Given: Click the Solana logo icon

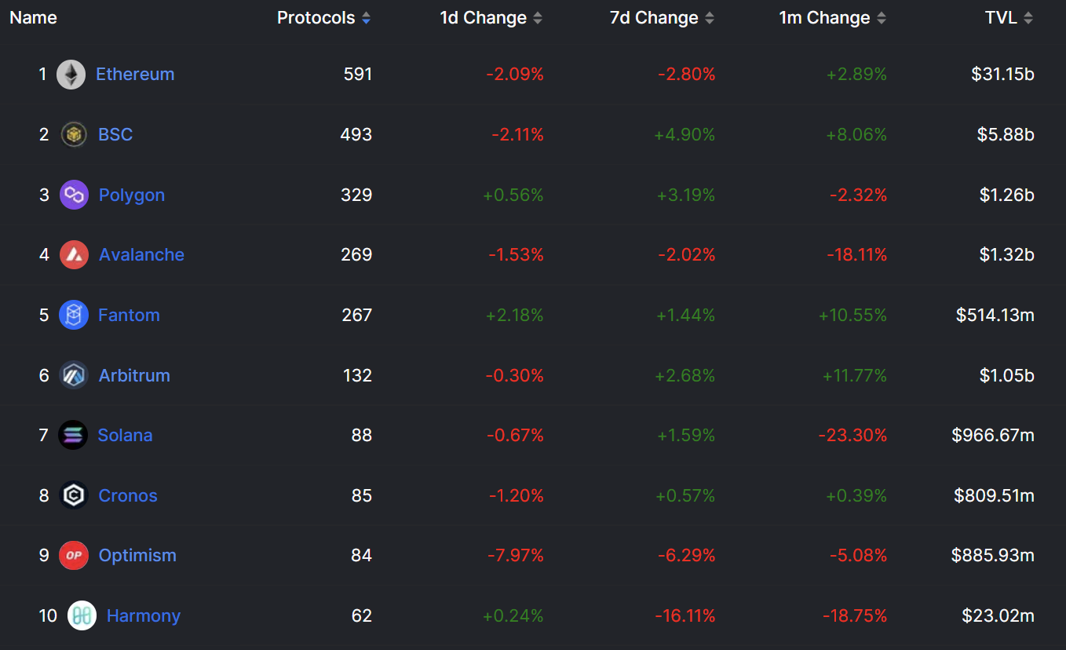Looking at the screenshot, I should [73, 436].
